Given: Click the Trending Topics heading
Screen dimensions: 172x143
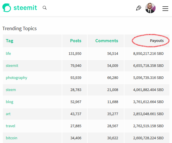Looking at the screenshot, I should click(x=20, y=28).
